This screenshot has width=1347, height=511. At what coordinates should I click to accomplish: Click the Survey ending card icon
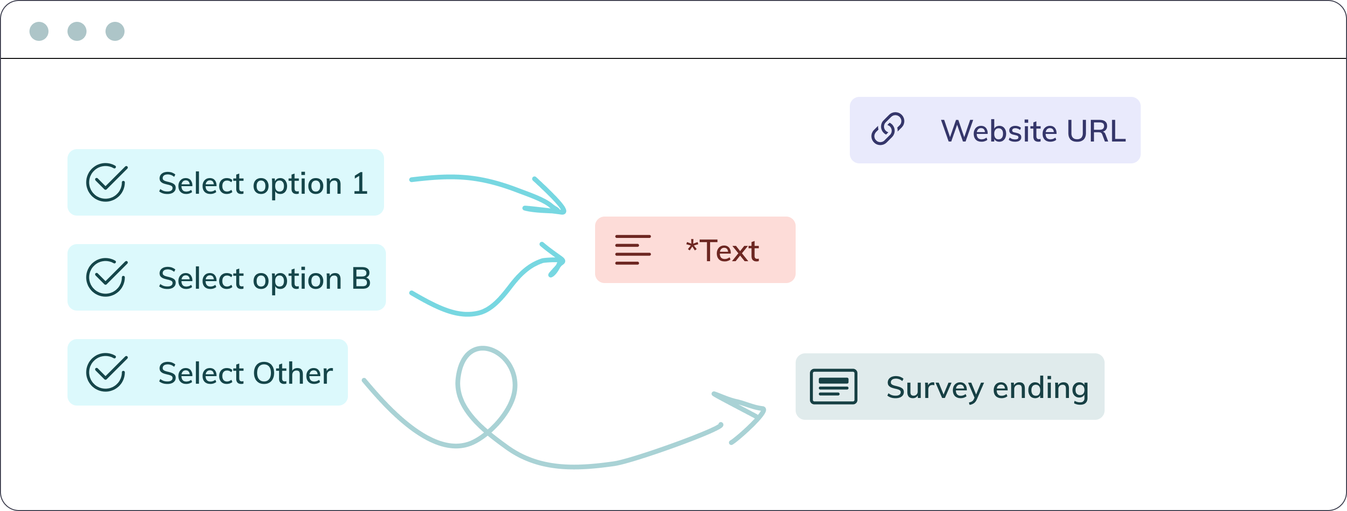tap(834, 387)
